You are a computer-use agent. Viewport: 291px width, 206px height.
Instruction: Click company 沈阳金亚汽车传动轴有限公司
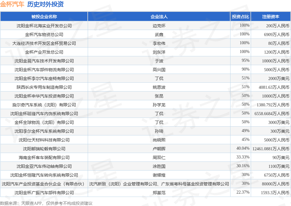coord(44,166)
